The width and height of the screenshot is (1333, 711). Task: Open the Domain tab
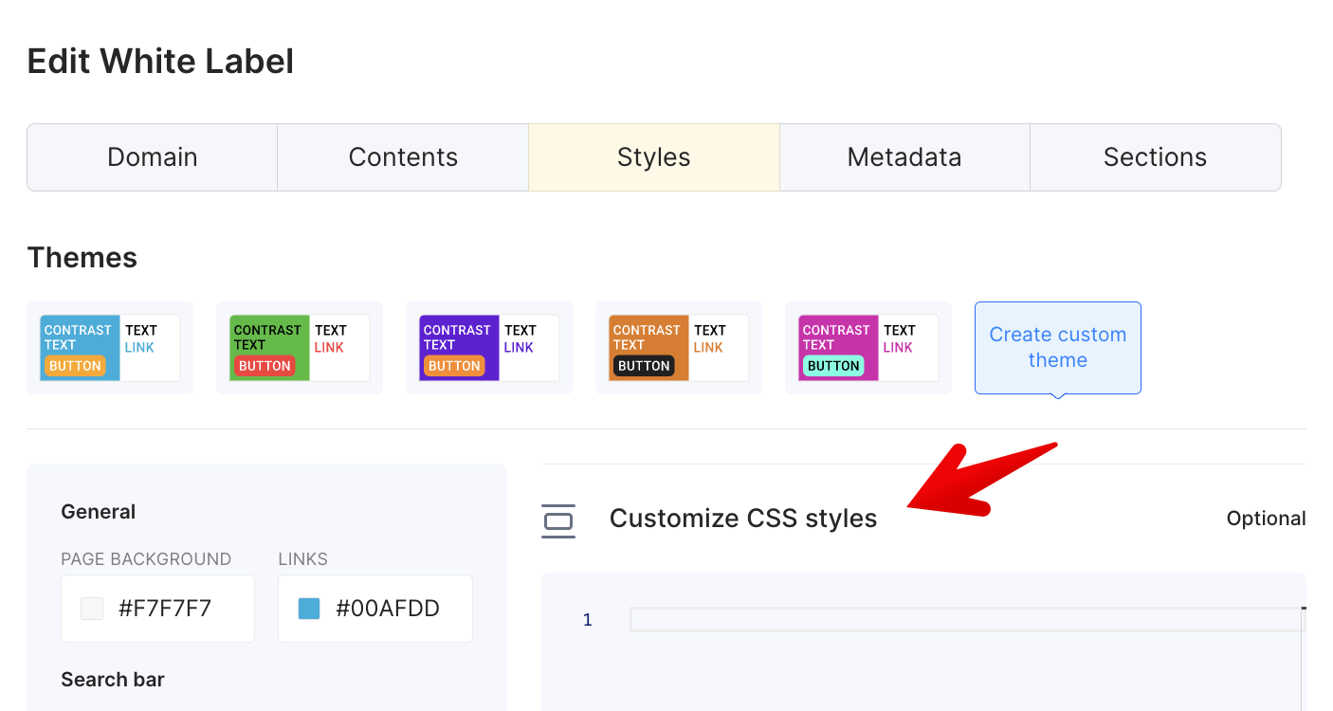[153, 157]
